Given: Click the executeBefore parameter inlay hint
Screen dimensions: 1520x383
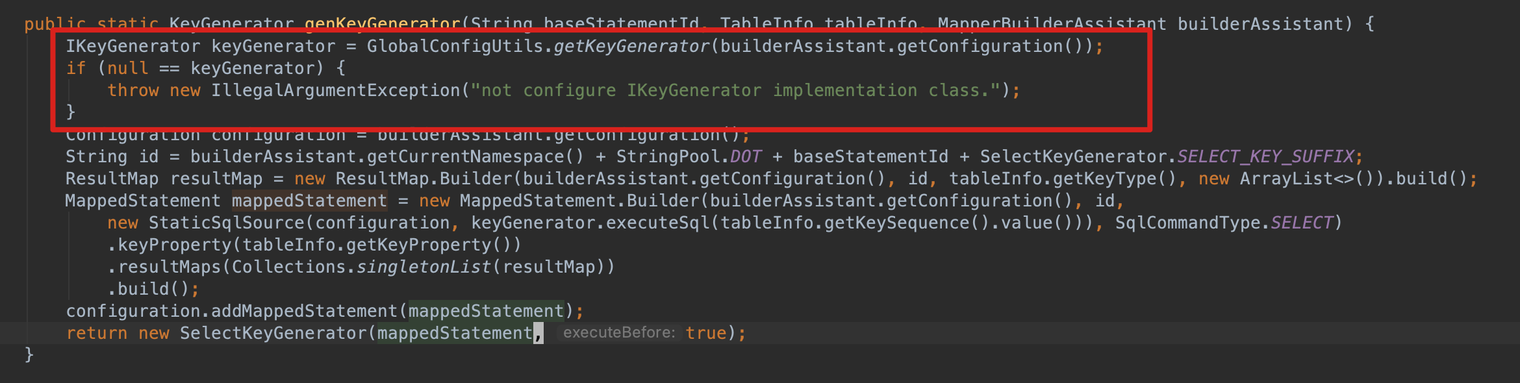Looking at the screenshot, I should coord(618,333).
